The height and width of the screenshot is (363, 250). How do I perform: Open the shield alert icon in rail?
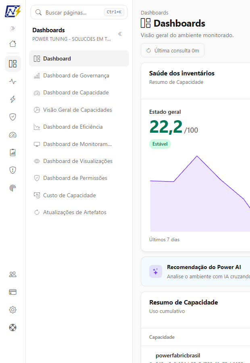13,170
